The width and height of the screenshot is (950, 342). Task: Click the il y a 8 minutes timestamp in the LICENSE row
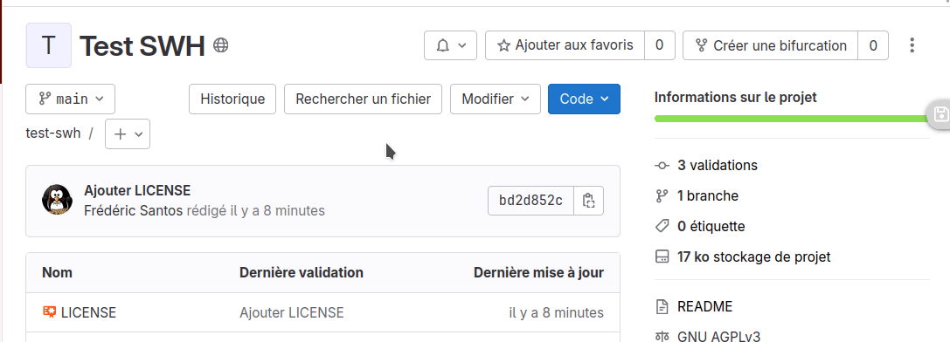click(x=556, y=312)
